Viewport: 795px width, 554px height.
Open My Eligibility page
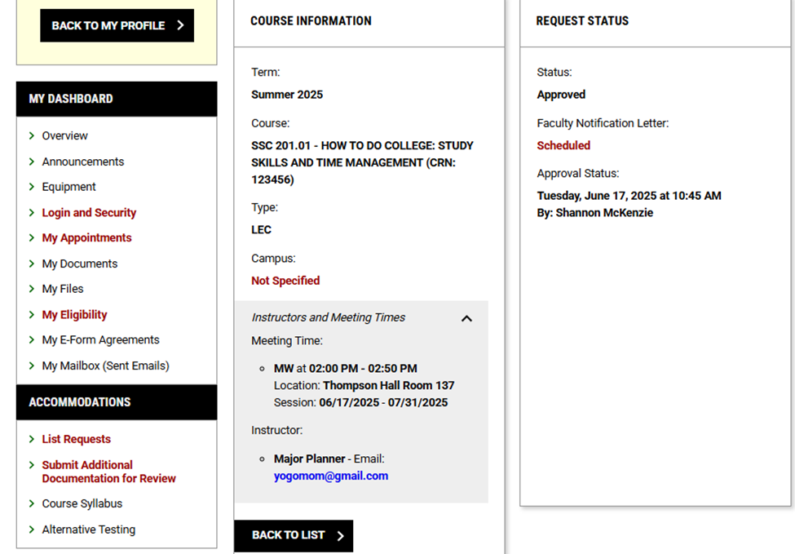[x=74, y=315]
